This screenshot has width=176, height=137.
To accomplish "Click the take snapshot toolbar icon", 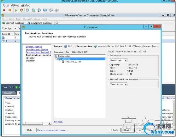I will (27, 10).
